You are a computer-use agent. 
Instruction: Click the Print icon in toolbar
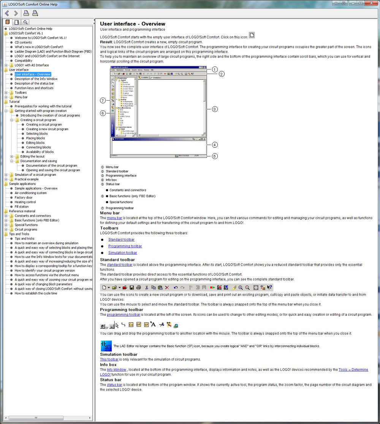pos(26,13)
